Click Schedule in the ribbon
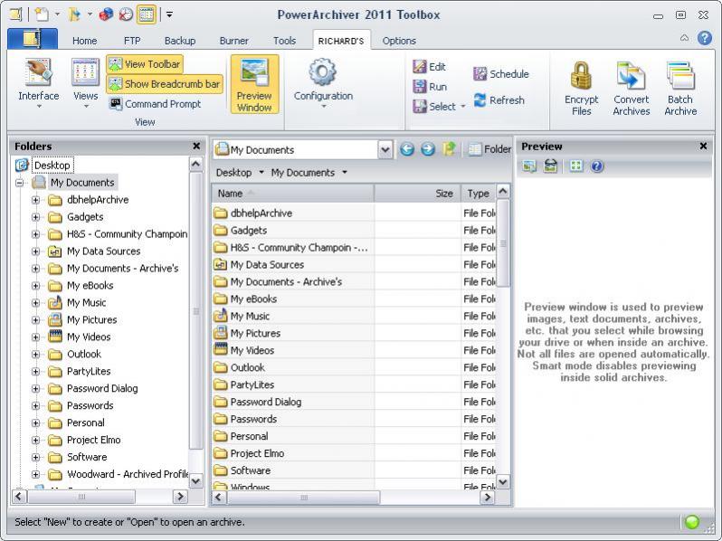Viewport: 722px width, 541px height. tap(501, 73)
